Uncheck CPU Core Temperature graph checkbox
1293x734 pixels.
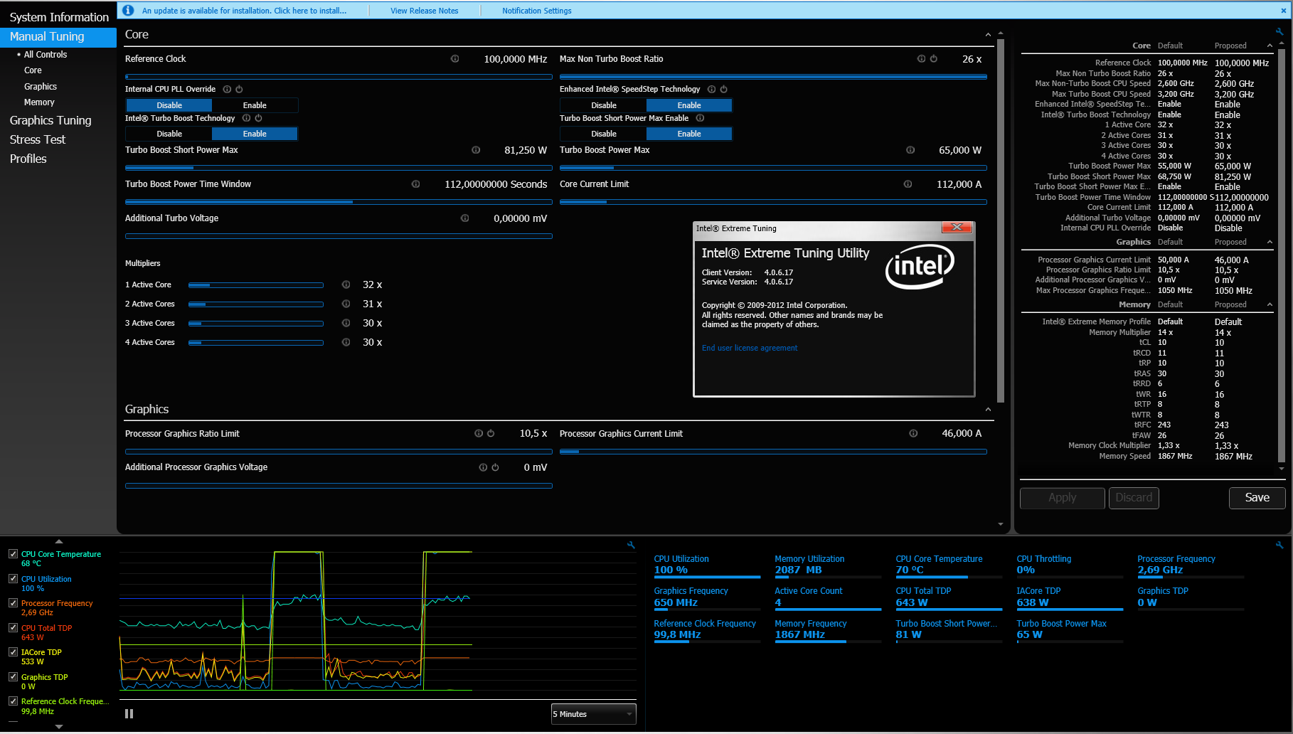click(x=13, y=554)
